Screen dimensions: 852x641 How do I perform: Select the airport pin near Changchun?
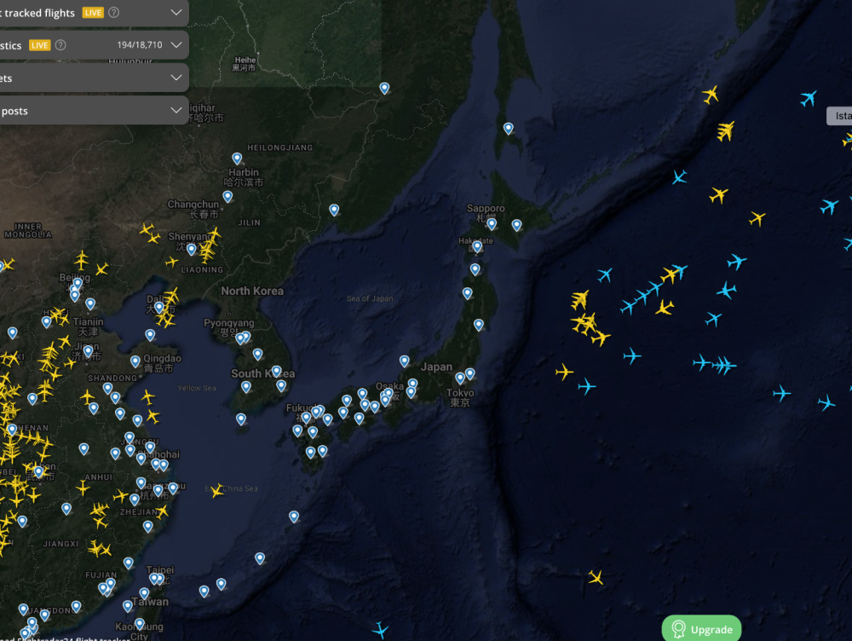click(227, 196)
